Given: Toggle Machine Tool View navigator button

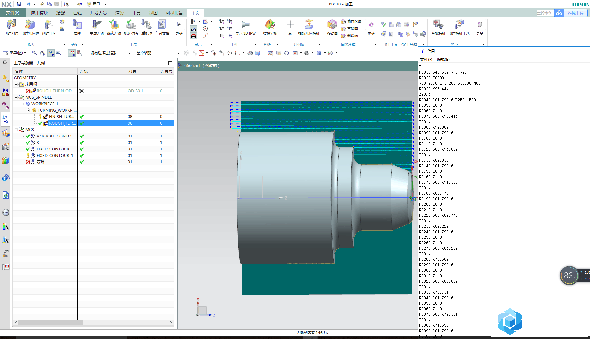Looking at the screenshot, I should point(42,53).
